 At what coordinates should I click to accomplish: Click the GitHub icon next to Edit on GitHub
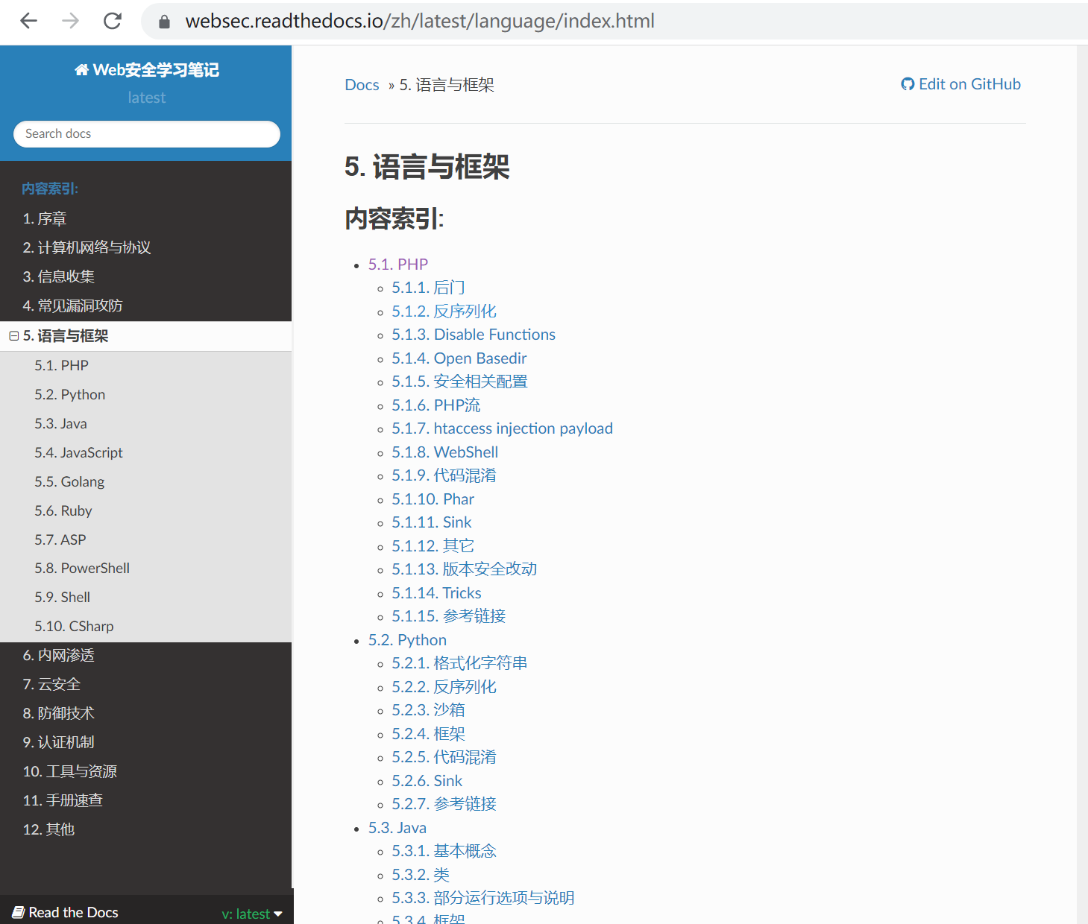908,84
